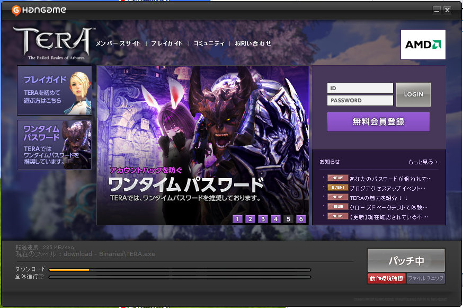Close the Hangame launcher window
Screen dimensions: 463x308
pyautogui.click(x=447, y=10)
